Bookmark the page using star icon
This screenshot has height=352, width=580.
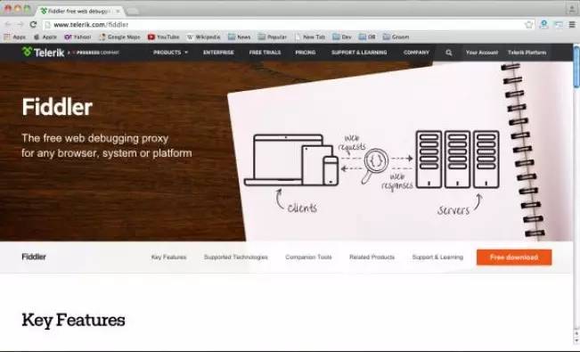click(x=529, y=25)
